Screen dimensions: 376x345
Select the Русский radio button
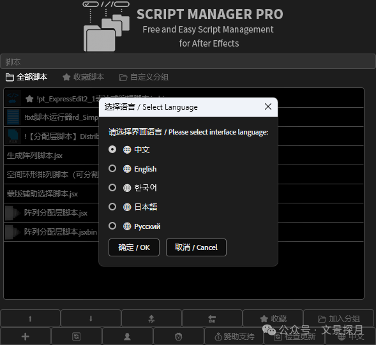(x=112, y=226)
